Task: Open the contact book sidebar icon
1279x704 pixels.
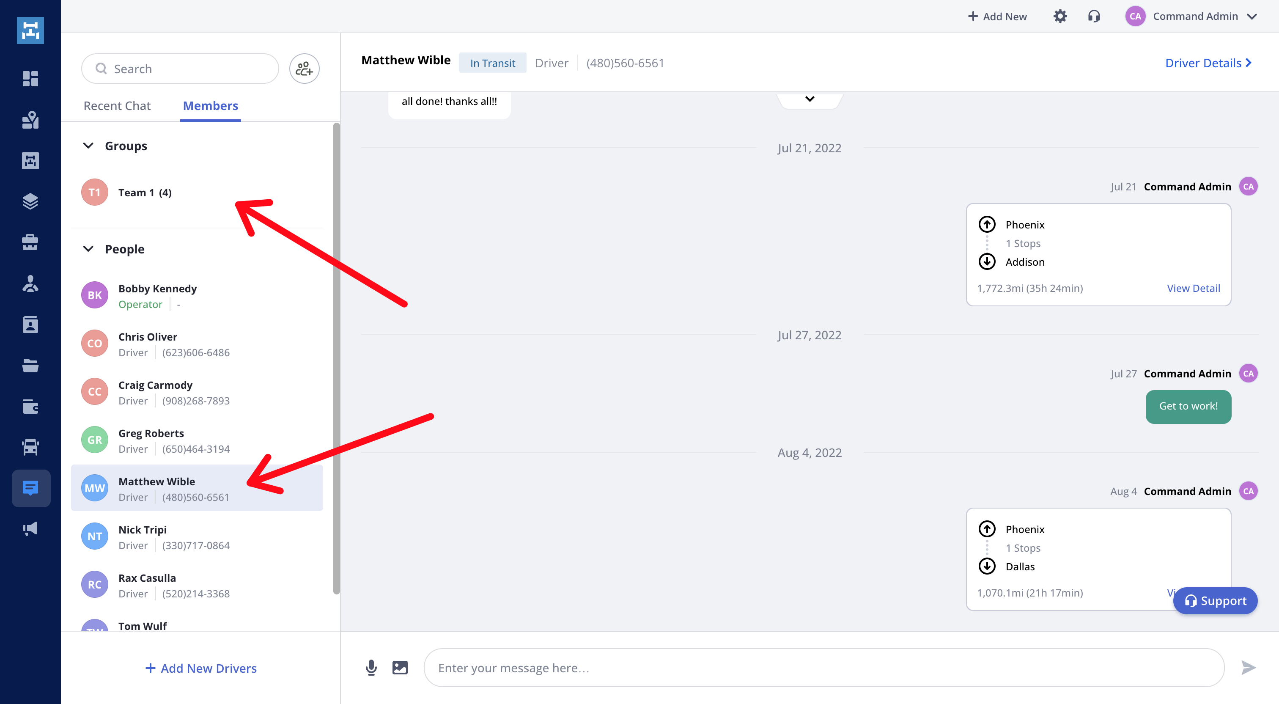Action: point(30,324)
